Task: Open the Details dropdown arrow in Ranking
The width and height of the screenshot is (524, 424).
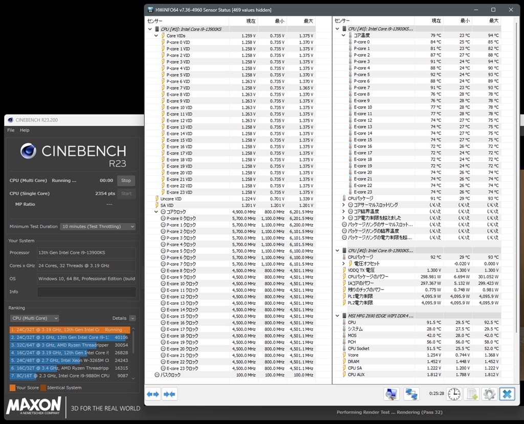Action: click(x=133, y=318)
